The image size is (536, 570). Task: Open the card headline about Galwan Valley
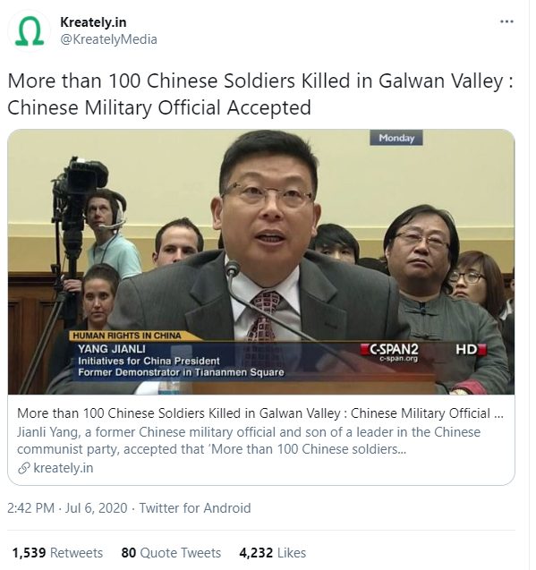[x=260, y=413]
